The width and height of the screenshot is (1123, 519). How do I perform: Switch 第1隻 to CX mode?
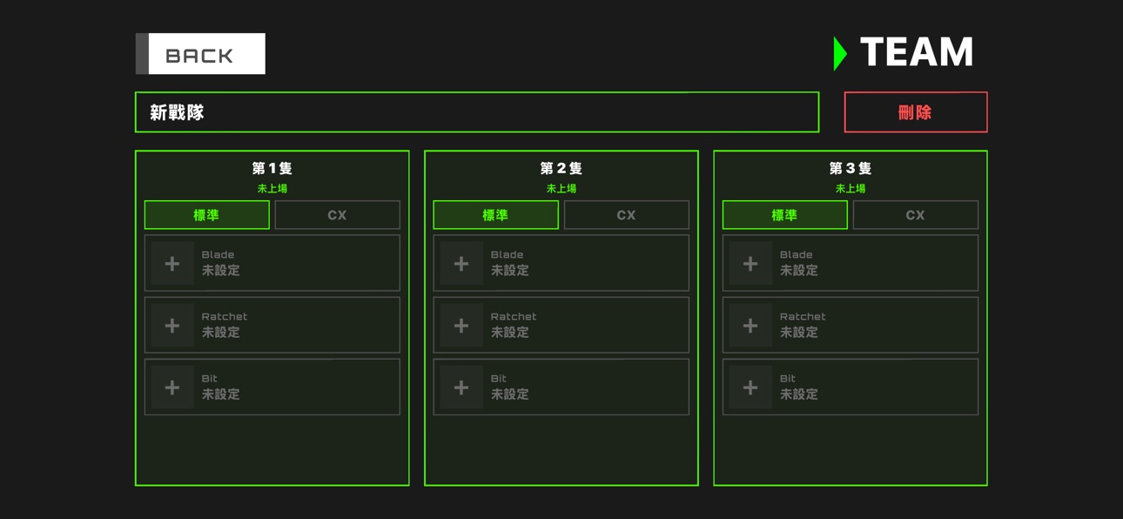coord(338,215)
